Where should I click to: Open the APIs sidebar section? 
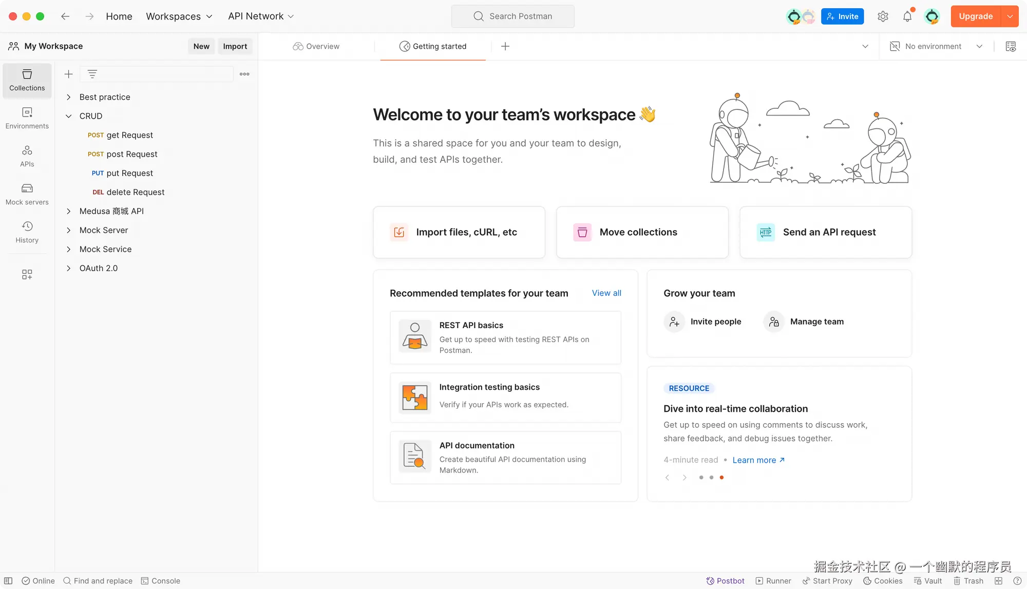[27, 156]
